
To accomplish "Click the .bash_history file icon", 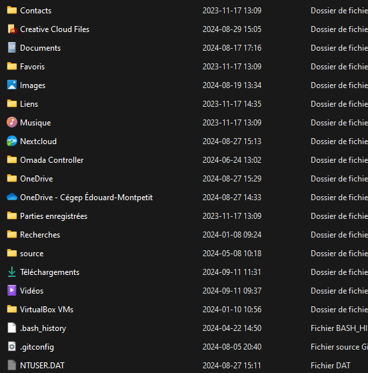I will coord(12,328).
